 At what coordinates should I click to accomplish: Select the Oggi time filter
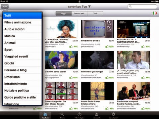[x=64, y=14]
